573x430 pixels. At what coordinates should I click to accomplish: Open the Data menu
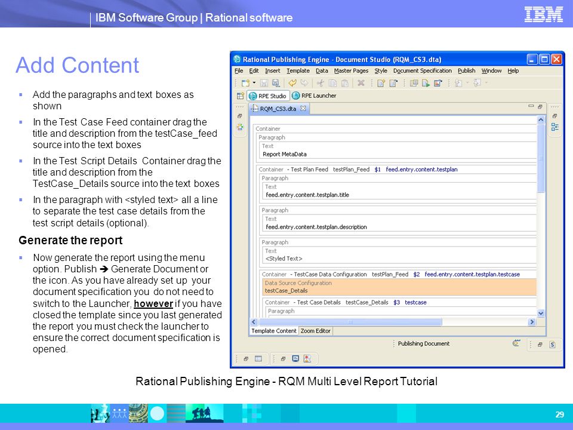(322, 71)
